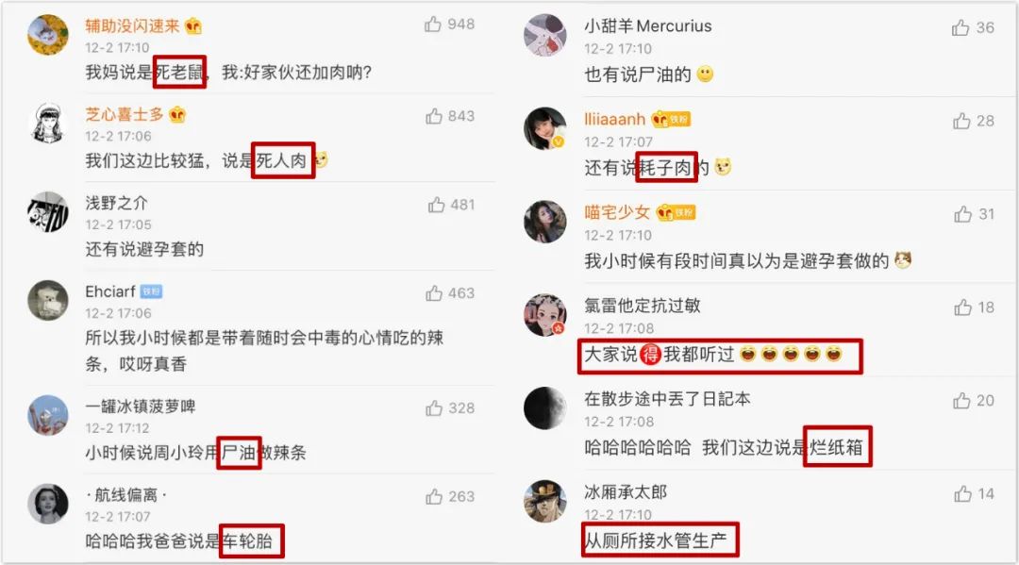Like 喵宅少女's comment with 31 likes
This screenshot has height=565, width=1019.
tap(963, 214)
